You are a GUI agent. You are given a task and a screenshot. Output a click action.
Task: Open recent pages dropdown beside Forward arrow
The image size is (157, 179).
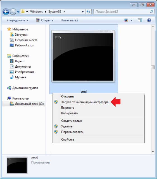pos(18,12)
